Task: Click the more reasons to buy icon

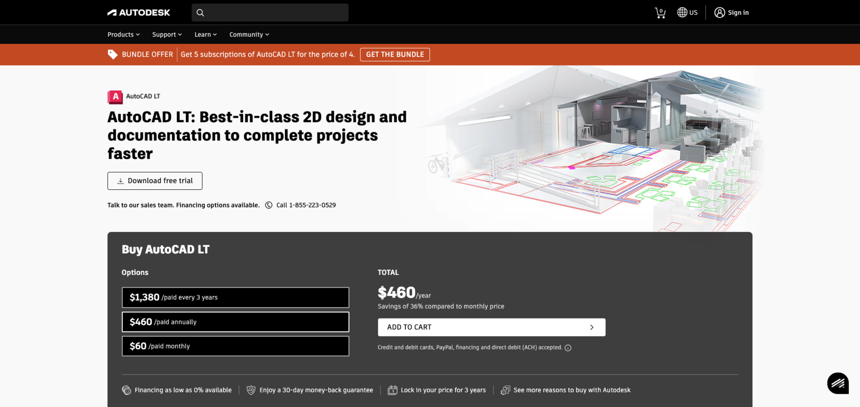Action: (x=505, y=390)
